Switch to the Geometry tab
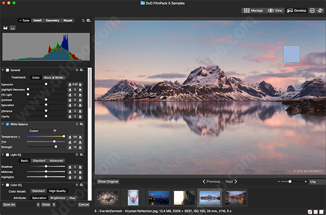The height and width of the screenshot is (215, 326). [52, 21]
